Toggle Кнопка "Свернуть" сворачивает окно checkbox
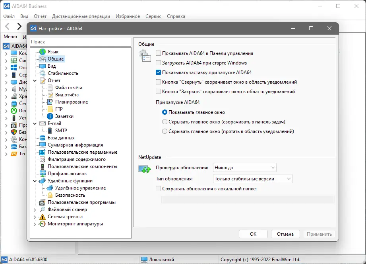Image resolution: width=366 pixels, height=264 pixels. pos(159,82)
